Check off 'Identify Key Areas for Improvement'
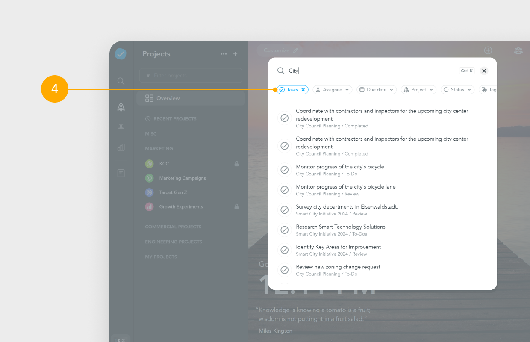Screen dimensions: 530x342 point(285,250)
